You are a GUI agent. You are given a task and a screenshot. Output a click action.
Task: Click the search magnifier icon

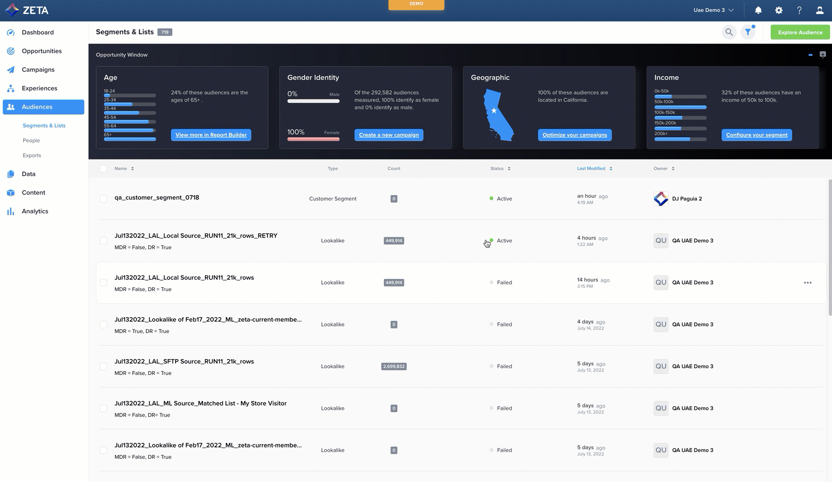[729, 32]
